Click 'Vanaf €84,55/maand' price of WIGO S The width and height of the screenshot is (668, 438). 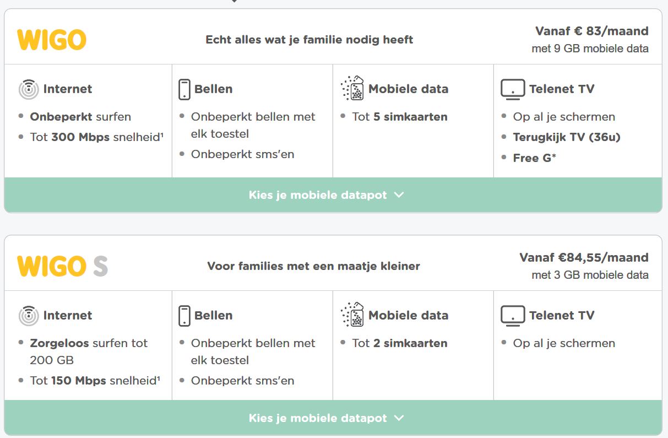[x=584, y=257]
